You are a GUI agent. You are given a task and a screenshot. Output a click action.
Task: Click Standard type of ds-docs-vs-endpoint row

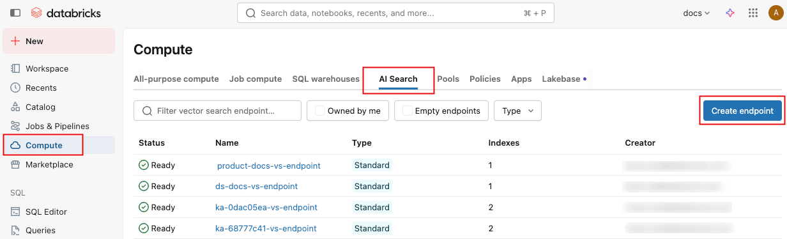coord(372,186)
